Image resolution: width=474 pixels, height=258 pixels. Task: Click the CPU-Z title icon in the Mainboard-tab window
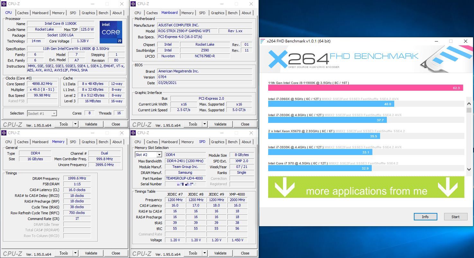pos(133,4)
